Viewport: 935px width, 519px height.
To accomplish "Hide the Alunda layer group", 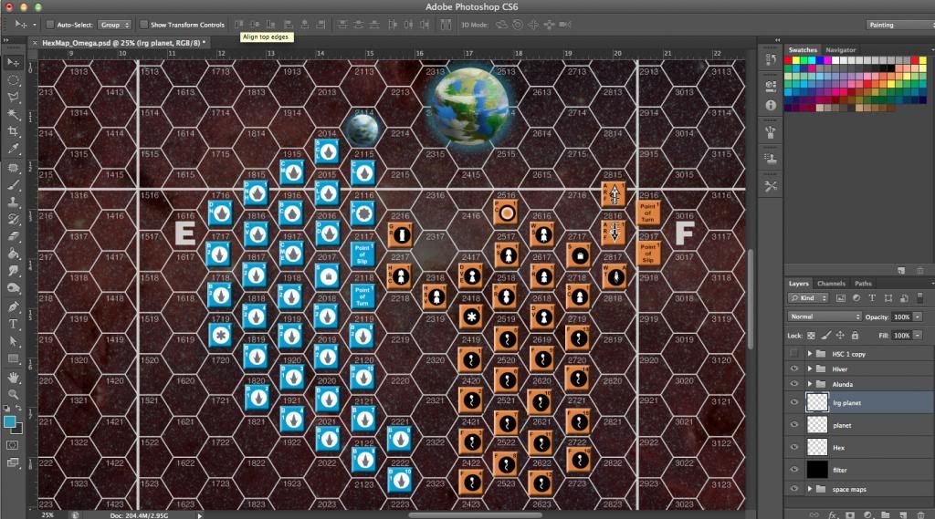I will [793, 384].
